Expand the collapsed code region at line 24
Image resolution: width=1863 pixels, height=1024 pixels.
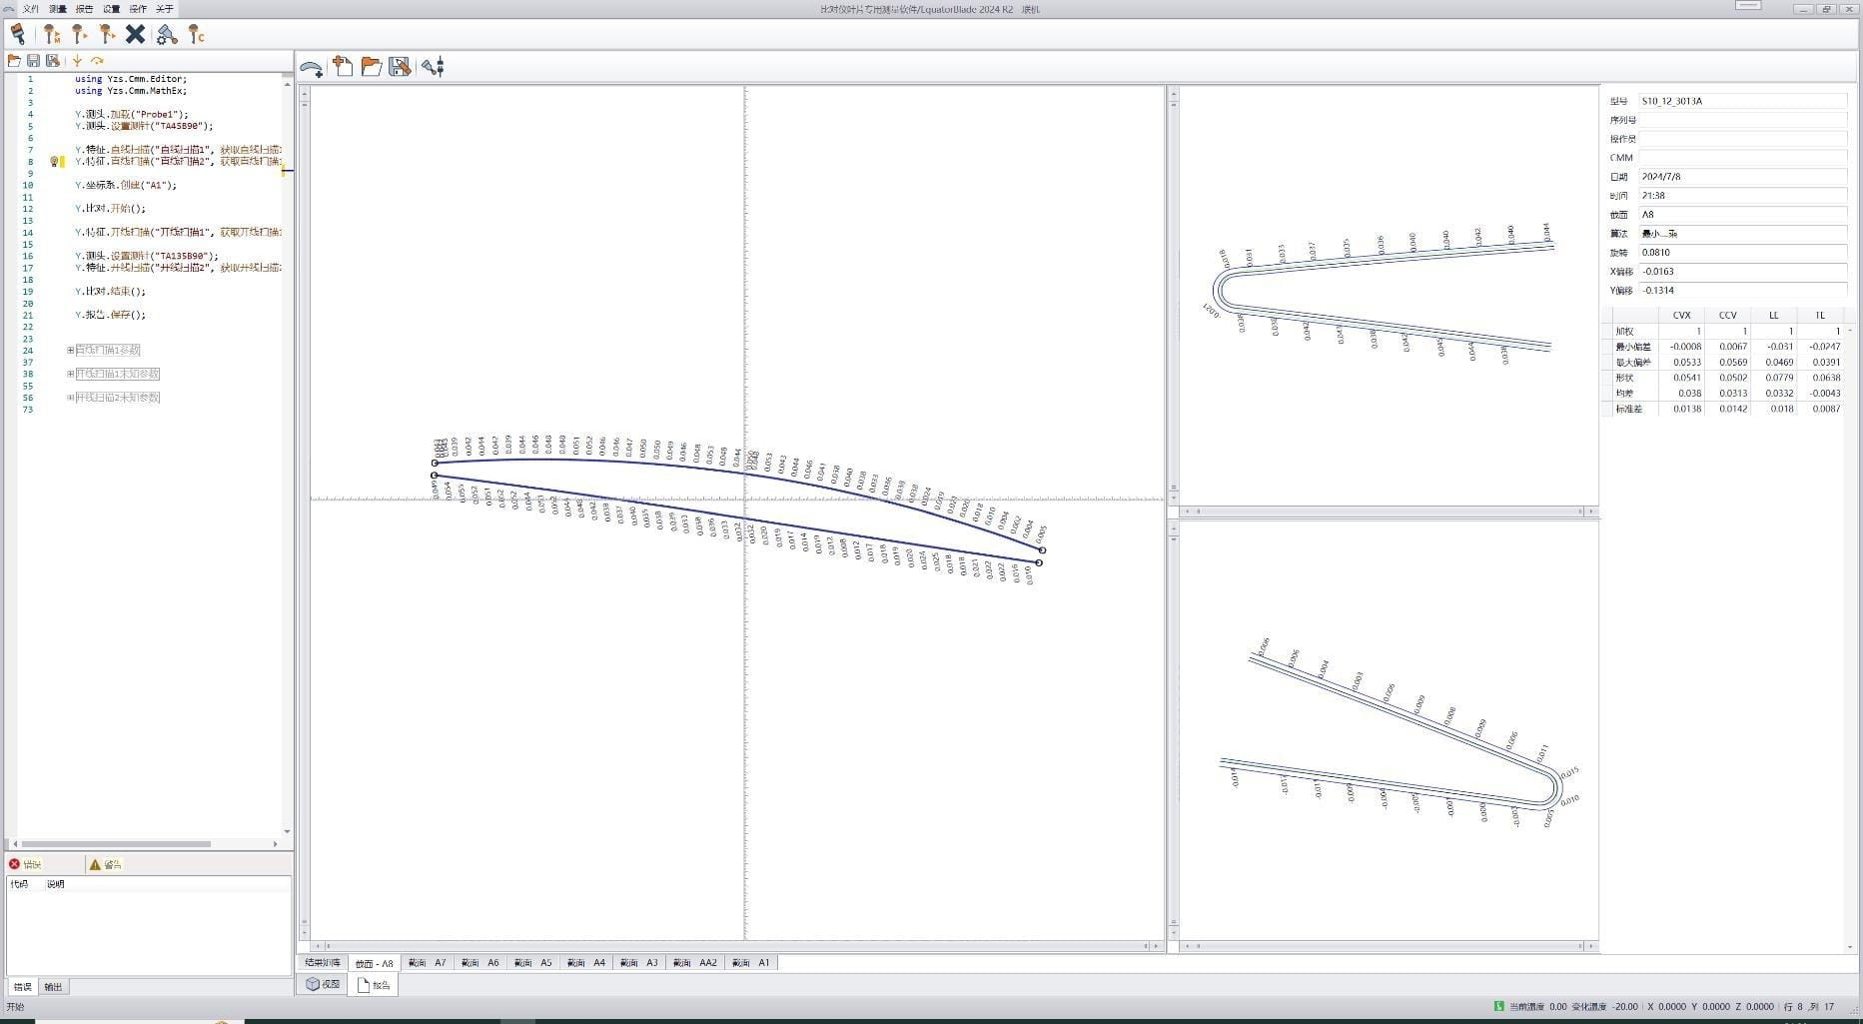[70, 351]
